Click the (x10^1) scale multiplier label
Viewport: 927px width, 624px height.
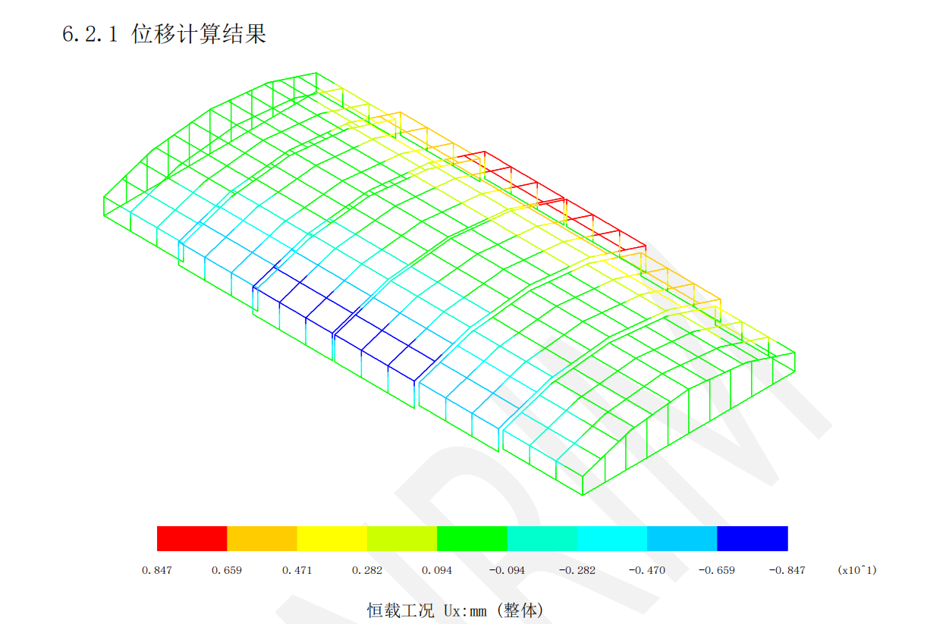(857, 570)
